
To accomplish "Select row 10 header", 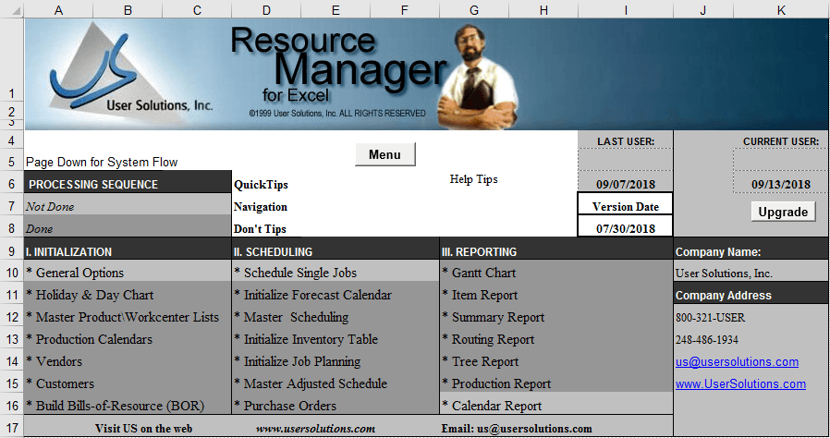I will coord(12,273).
